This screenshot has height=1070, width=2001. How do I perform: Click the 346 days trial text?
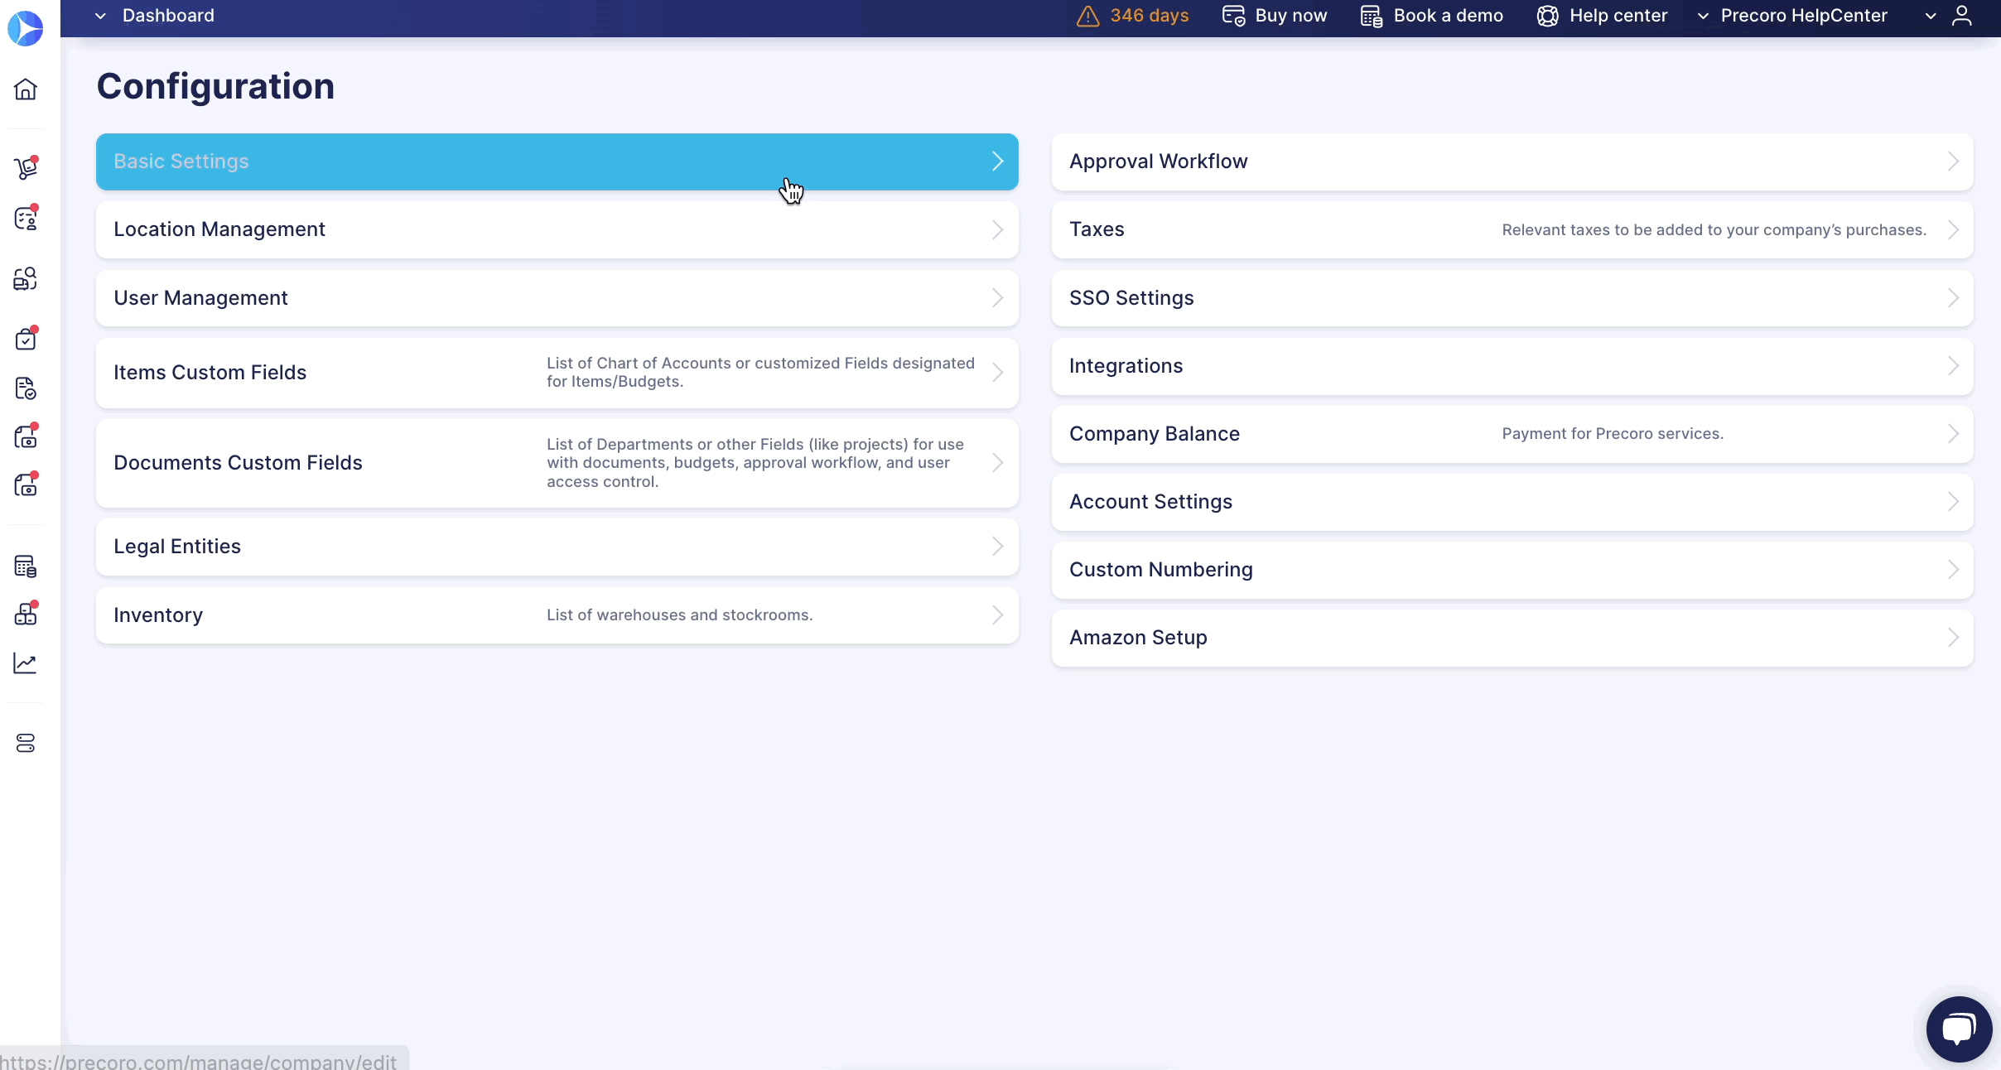(x=1150, y=16)
